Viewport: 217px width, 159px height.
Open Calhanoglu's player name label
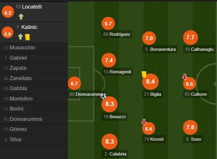(x=199, y=49)
